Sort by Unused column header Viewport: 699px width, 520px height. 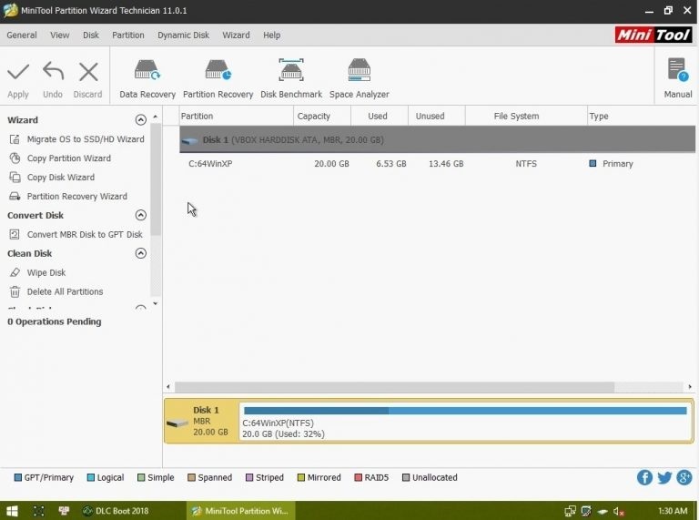tap(437, 116)
